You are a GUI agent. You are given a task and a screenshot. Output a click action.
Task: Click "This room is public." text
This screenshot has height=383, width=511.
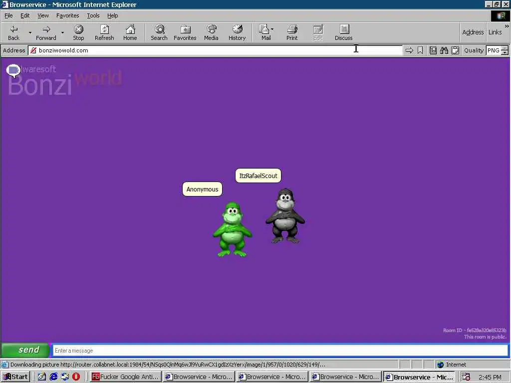(485, 337)
